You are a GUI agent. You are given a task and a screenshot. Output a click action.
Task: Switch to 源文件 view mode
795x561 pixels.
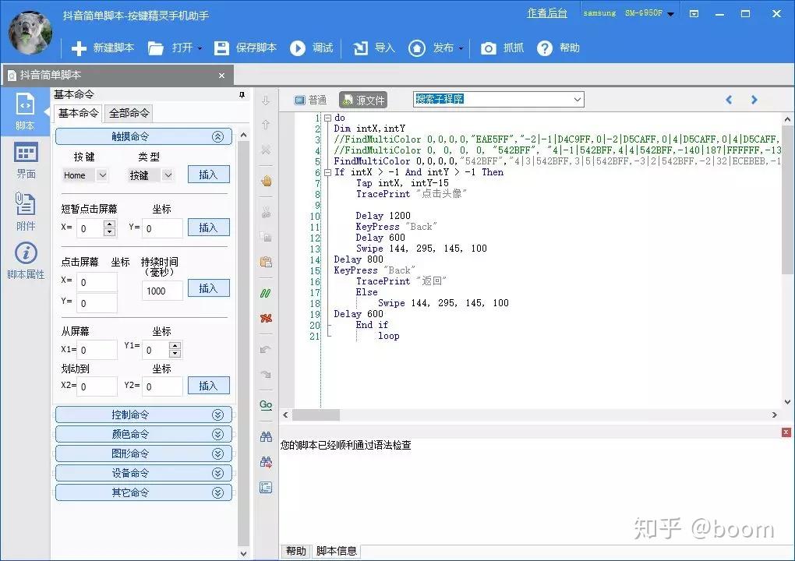coord(363,100)
